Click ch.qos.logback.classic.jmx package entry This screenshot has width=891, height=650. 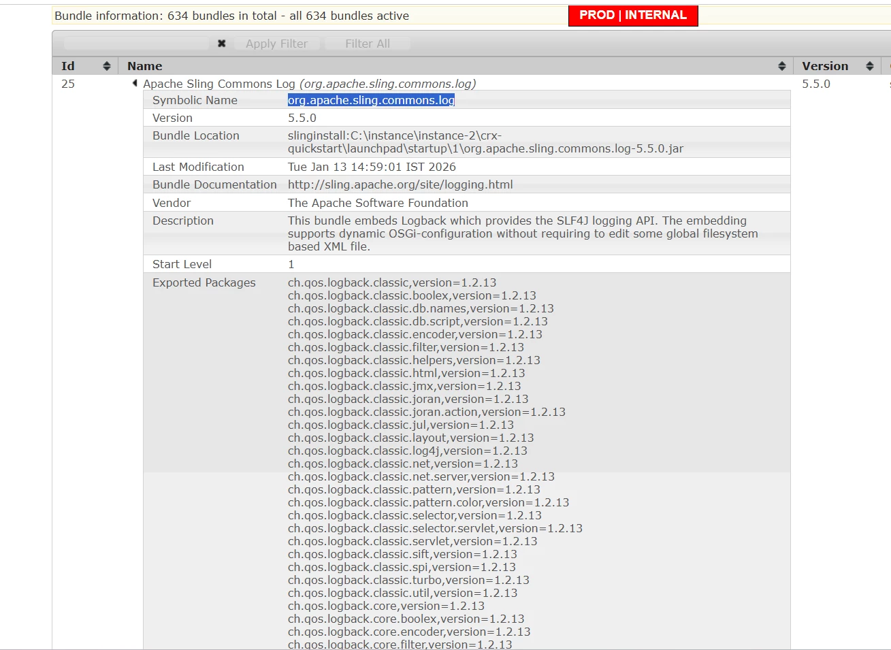pyautogui.click(x=404, y=386)
